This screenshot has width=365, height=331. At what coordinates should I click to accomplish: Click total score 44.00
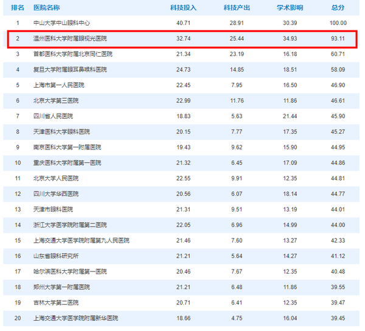click(338, 225)
